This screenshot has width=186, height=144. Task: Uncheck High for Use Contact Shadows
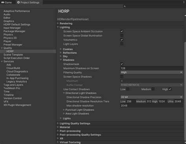pos(170,89)
